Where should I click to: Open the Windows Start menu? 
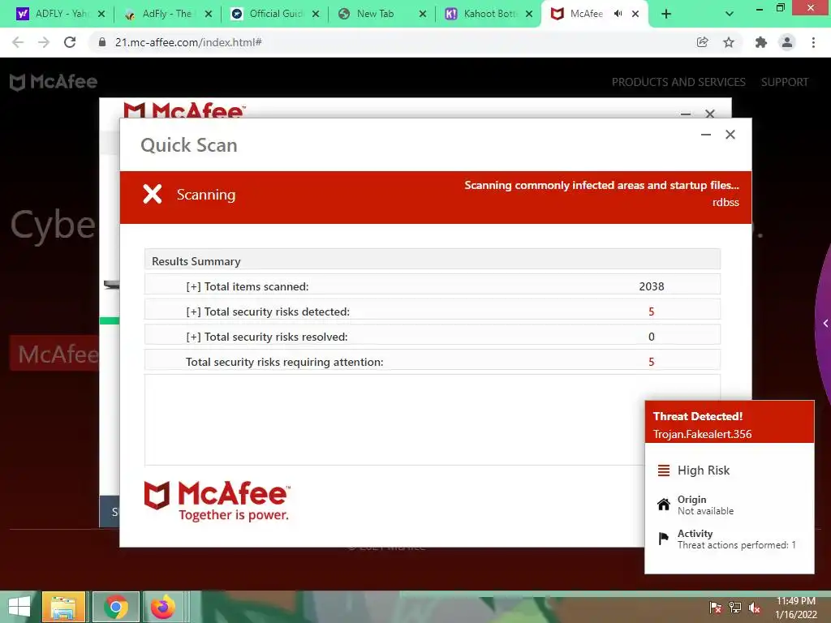(19, 607)
